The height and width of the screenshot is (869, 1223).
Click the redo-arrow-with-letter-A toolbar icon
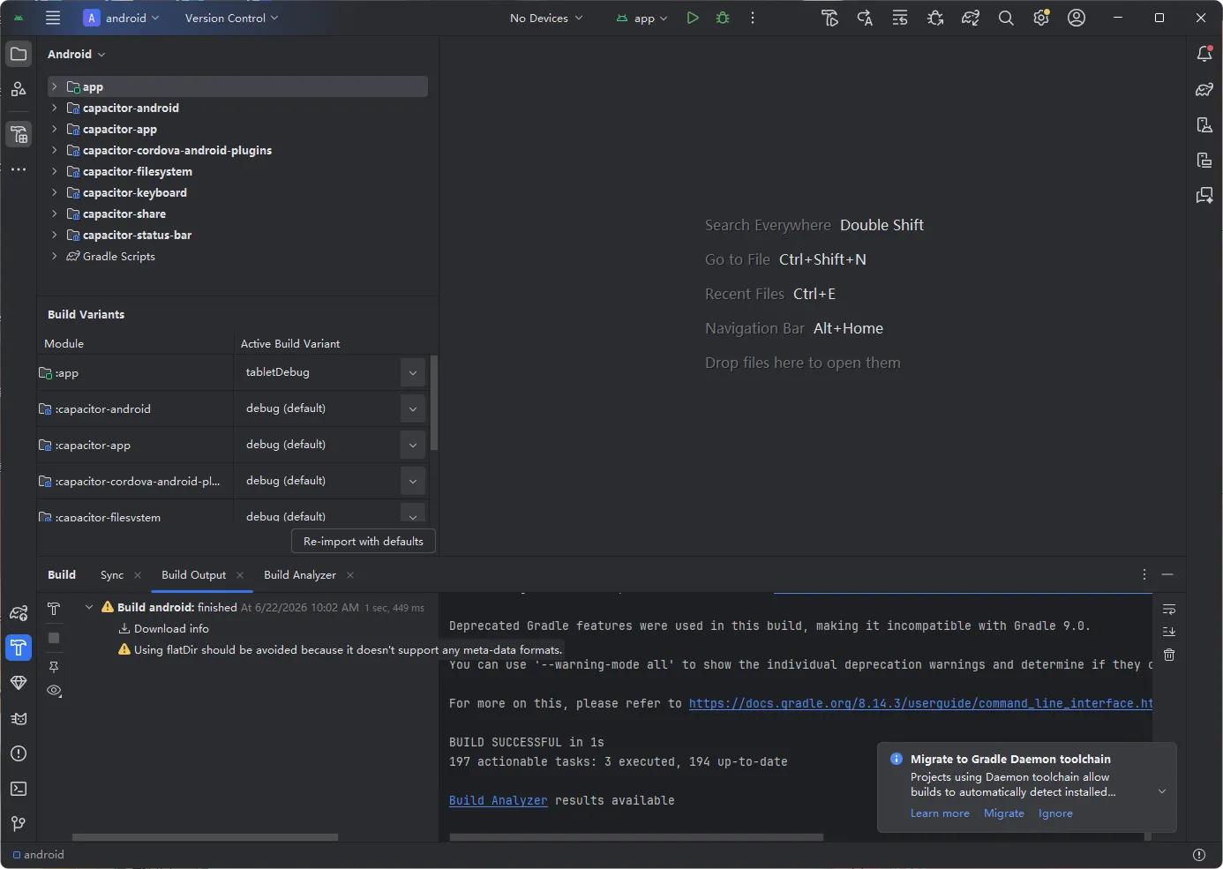click(865, 18)
